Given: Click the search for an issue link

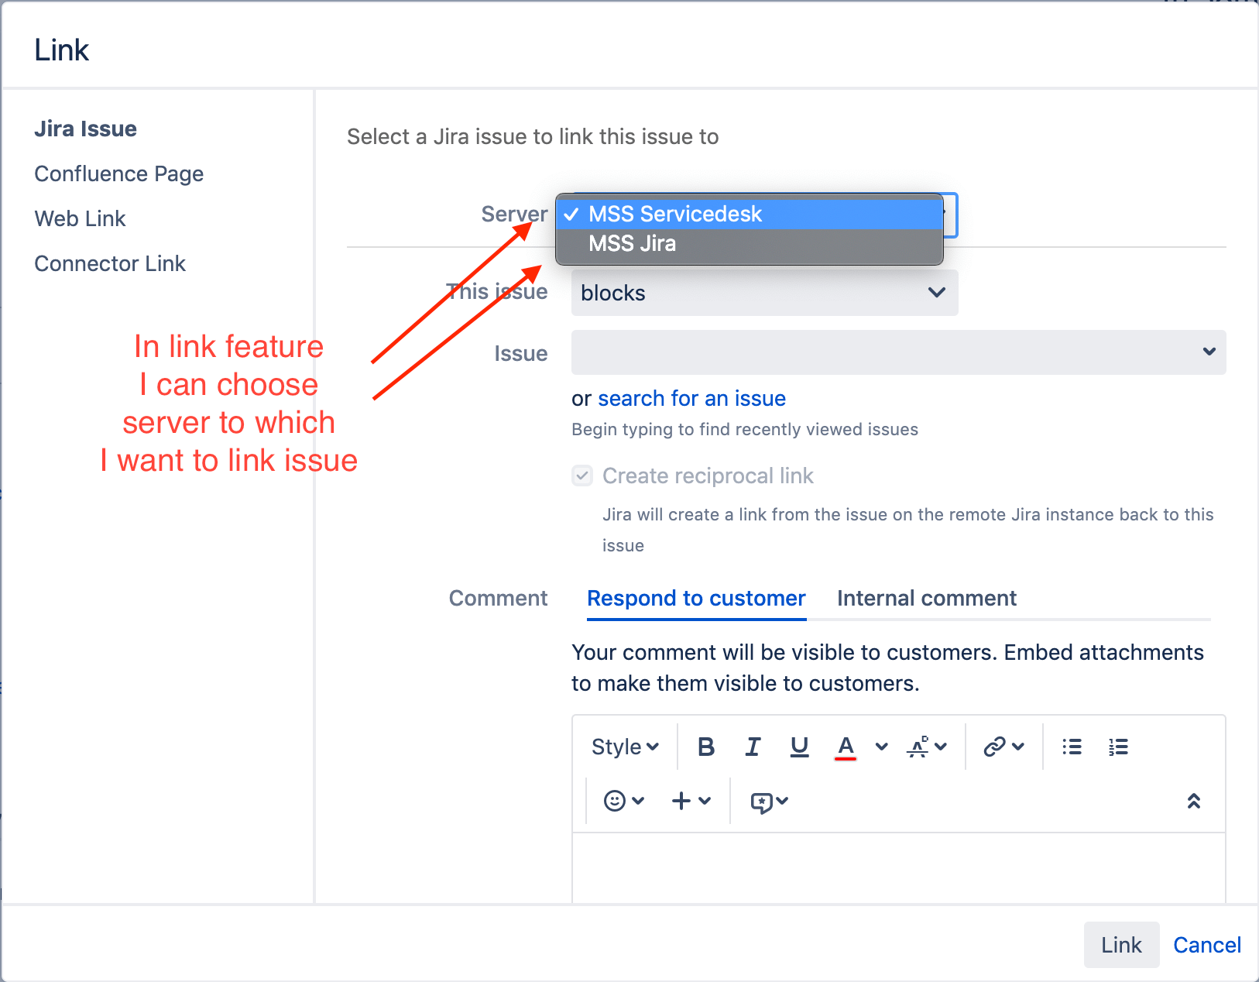Looking at the screenshot, I should click(691, 398).
